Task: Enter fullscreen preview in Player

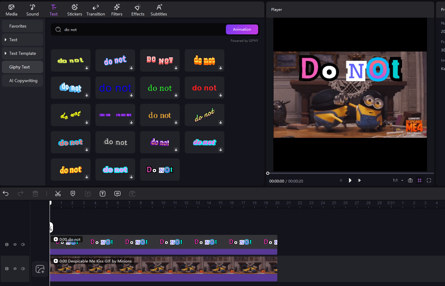Action: tap(429, 180)
